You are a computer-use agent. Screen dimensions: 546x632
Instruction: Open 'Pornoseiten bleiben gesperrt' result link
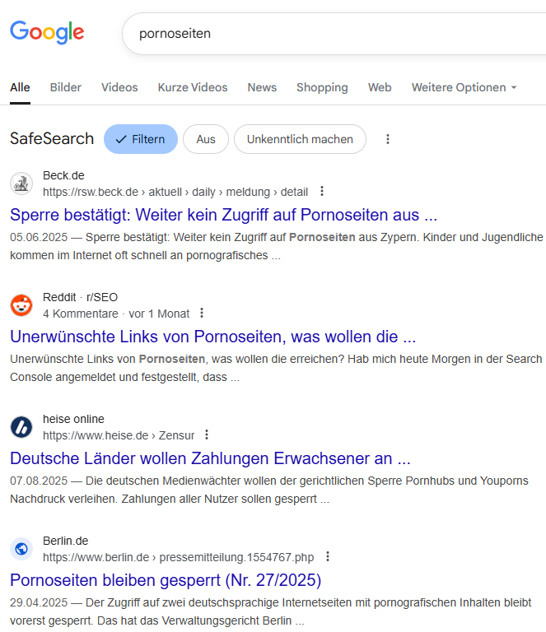click(x=166, y=579)
